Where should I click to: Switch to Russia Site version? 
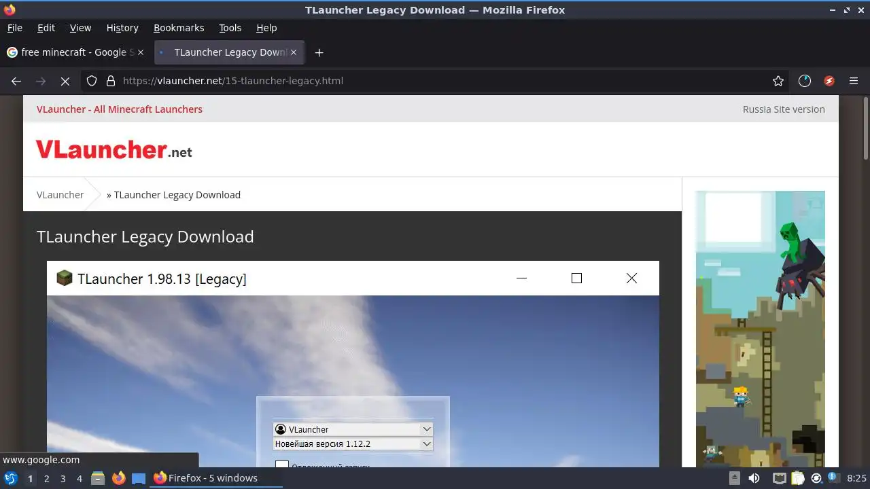click(x=784, y=109)
